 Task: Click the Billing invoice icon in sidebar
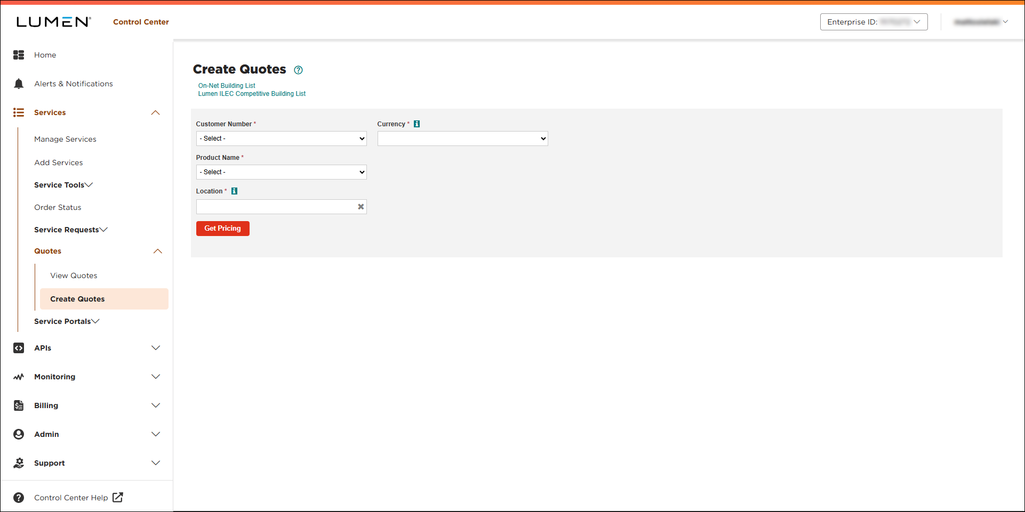pos(19,405)
